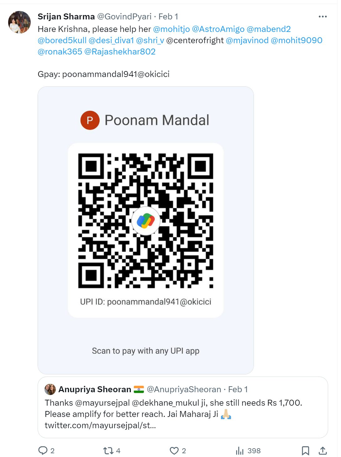The height and width of the screenshot is (457, 341).
Task: Like the tweet using the heart icon
Action: pyautogui.click(x=174, y=450)
